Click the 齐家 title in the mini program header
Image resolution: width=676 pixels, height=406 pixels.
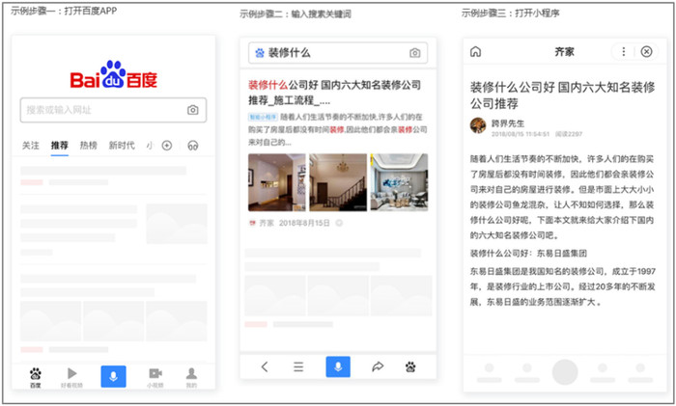(564, 52)
